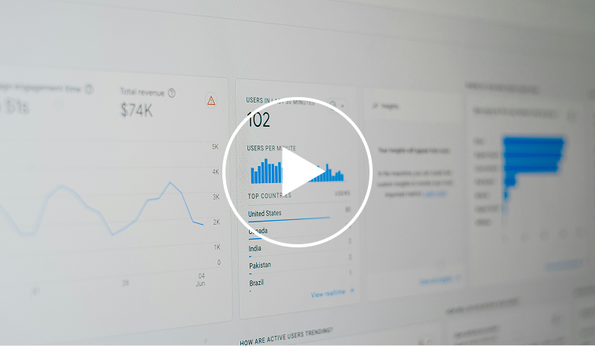Click the help icon beside engagement time
The height and width of the screenshot is (346, 595).
click(x=88, y=89)
